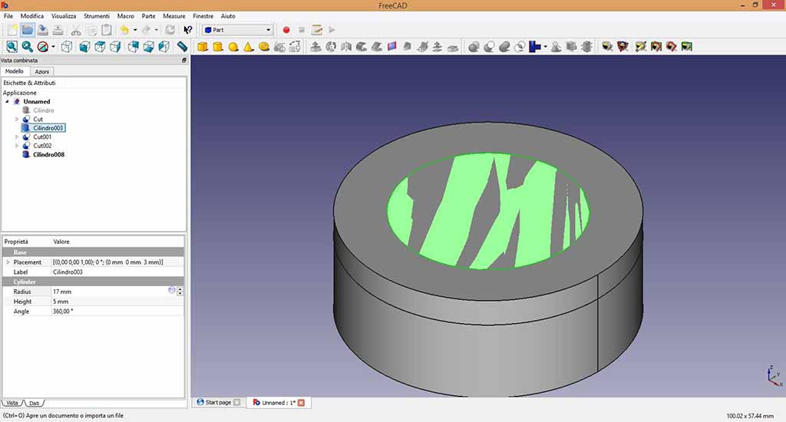The width and height of the screenshot is (786, 422).
Task: Create a cone primitive
Action: coord(249,47)
